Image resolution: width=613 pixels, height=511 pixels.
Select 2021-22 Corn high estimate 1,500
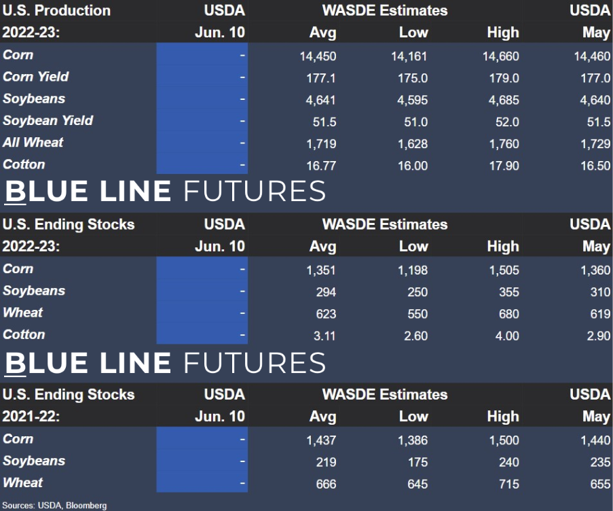504,440
